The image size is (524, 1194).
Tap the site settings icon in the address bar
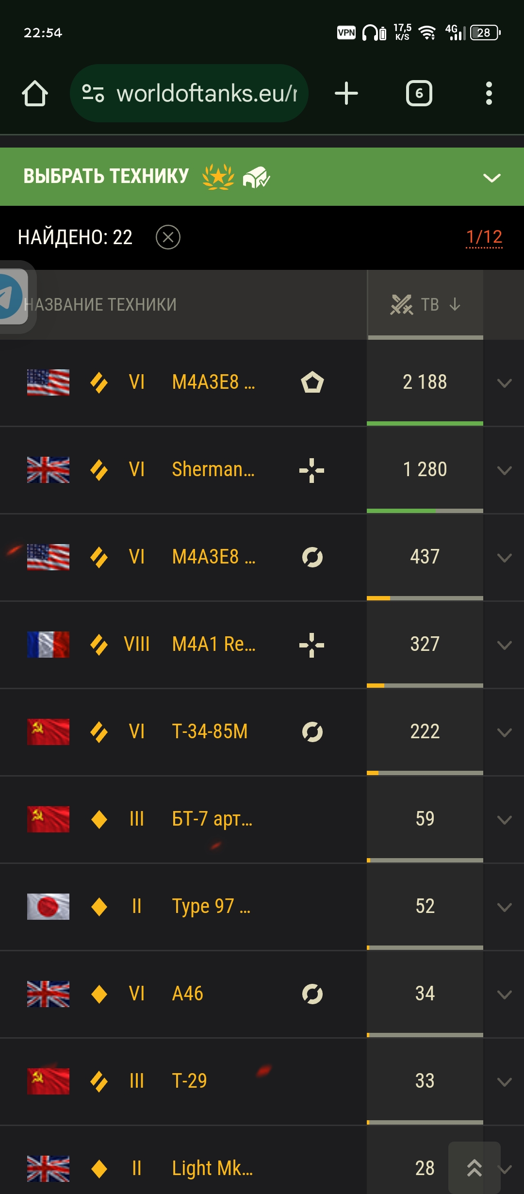[x=93, y=93]
